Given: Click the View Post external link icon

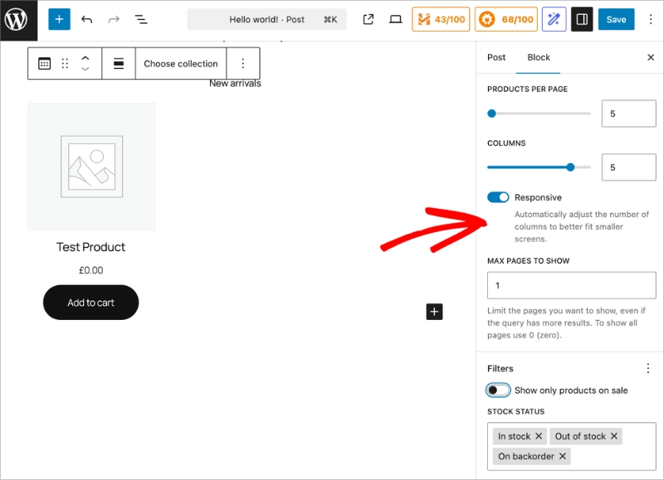Looking at the screenshot, I should (x=369, y=19).
